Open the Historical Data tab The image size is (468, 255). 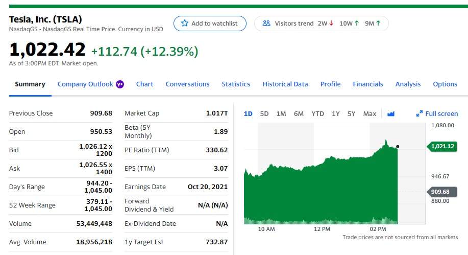pos(285,84)
